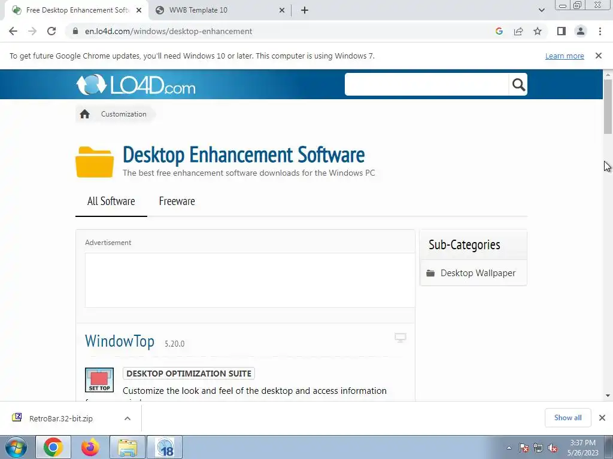Open Windows Explorer from the taskbar

pyautogui.click(x=128, y=447)
